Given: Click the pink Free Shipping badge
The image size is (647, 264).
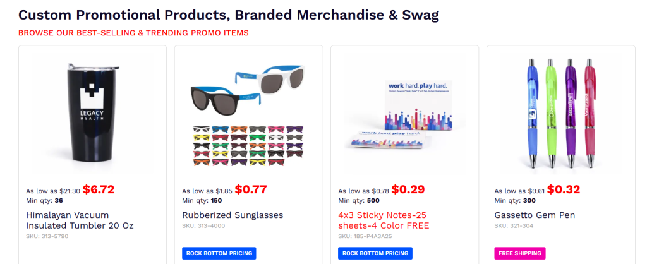Looking at the screenshot, I should pyautogui.click(x=519, y=253).
